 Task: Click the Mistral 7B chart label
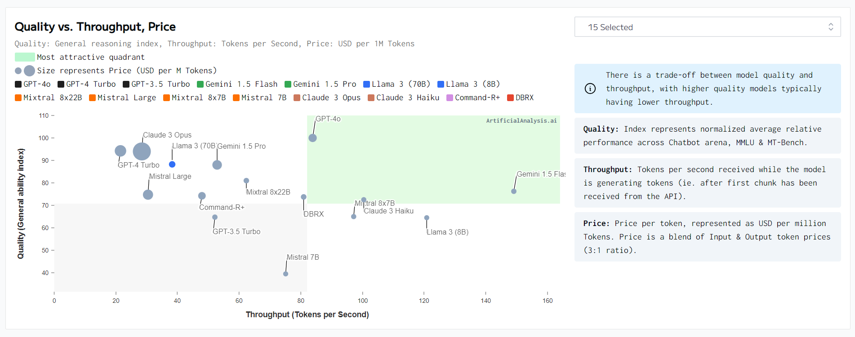(303, 257)
